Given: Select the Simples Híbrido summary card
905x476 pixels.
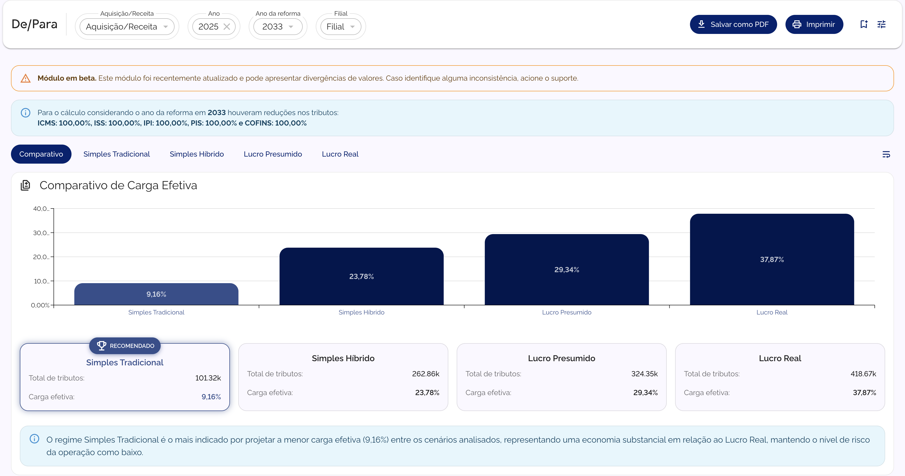Looking at the screenshot, I should [343, 377].
